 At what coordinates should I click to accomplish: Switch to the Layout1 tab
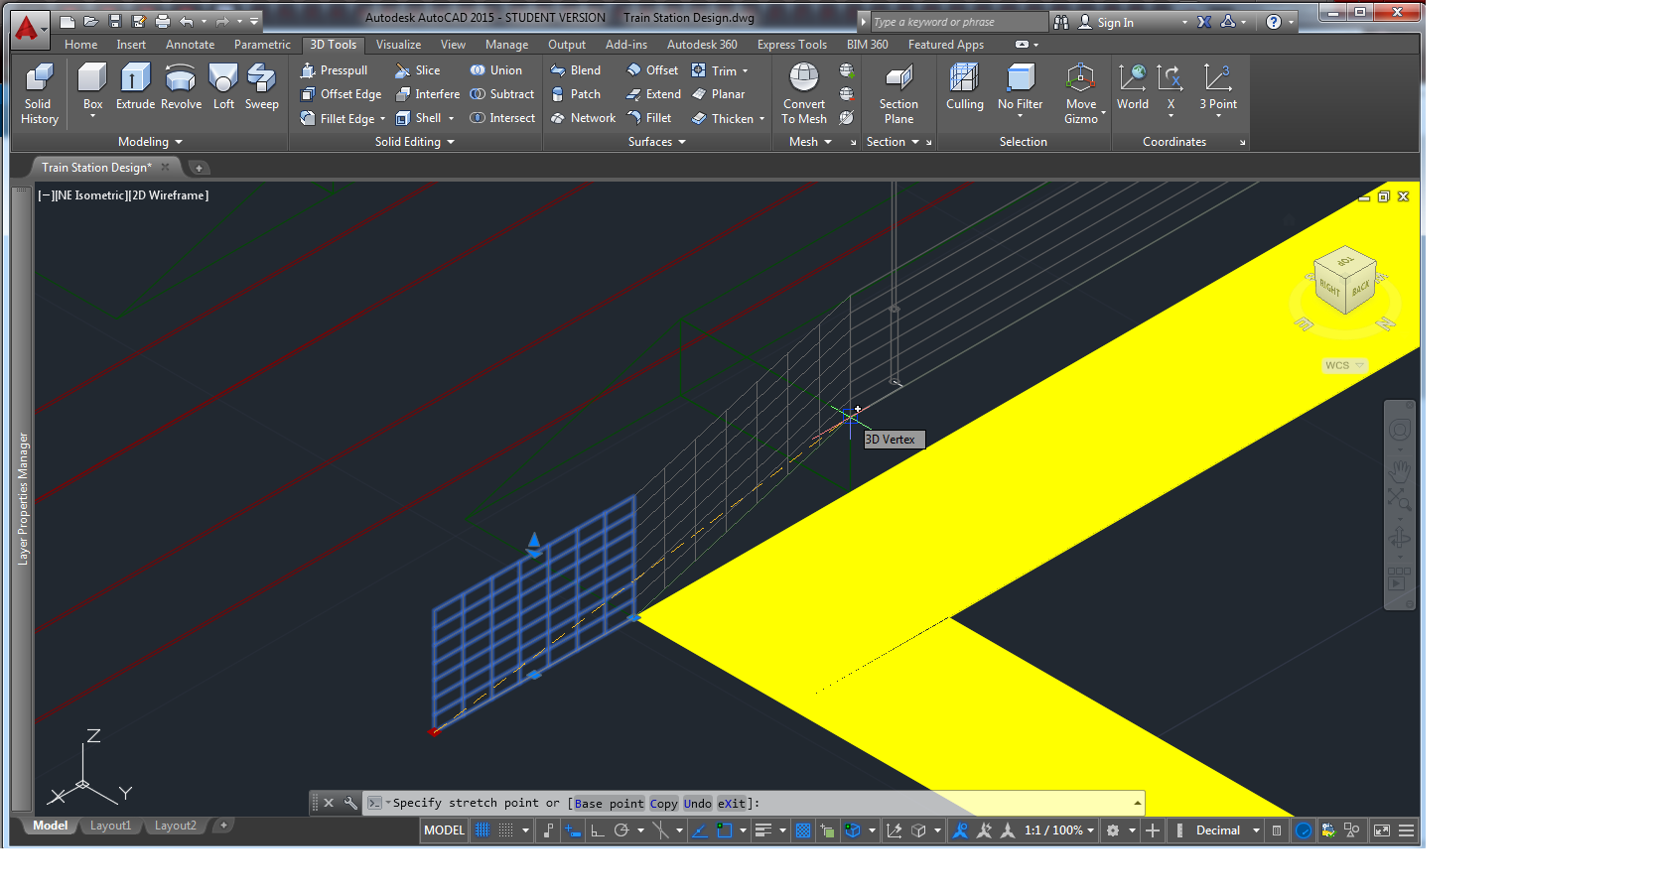click(x=110, y=826)
